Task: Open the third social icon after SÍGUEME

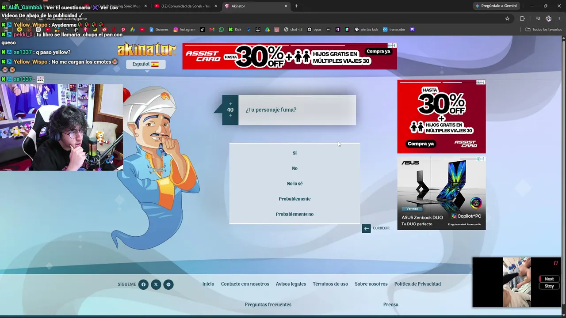Action: [x=168, y=284]
